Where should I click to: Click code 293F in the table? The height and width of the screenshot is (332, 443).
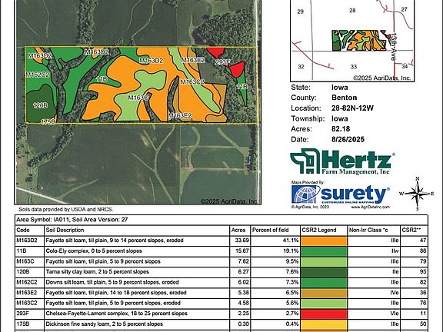tap(22, 314)
